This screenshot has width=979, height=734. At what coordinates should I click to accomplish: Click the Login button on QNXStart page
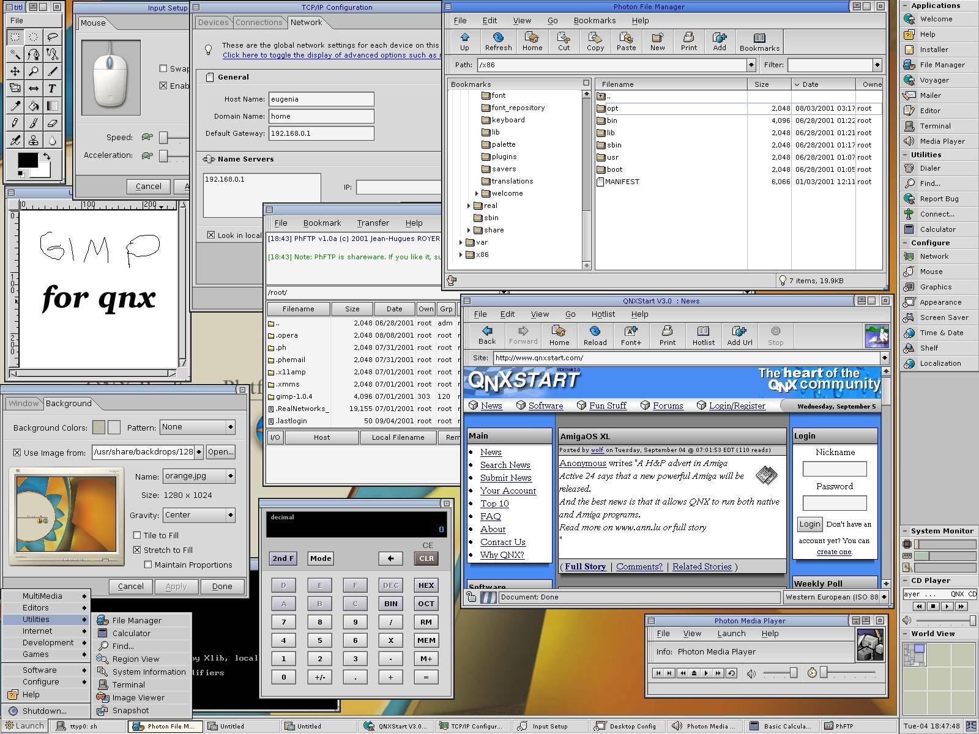810,524
